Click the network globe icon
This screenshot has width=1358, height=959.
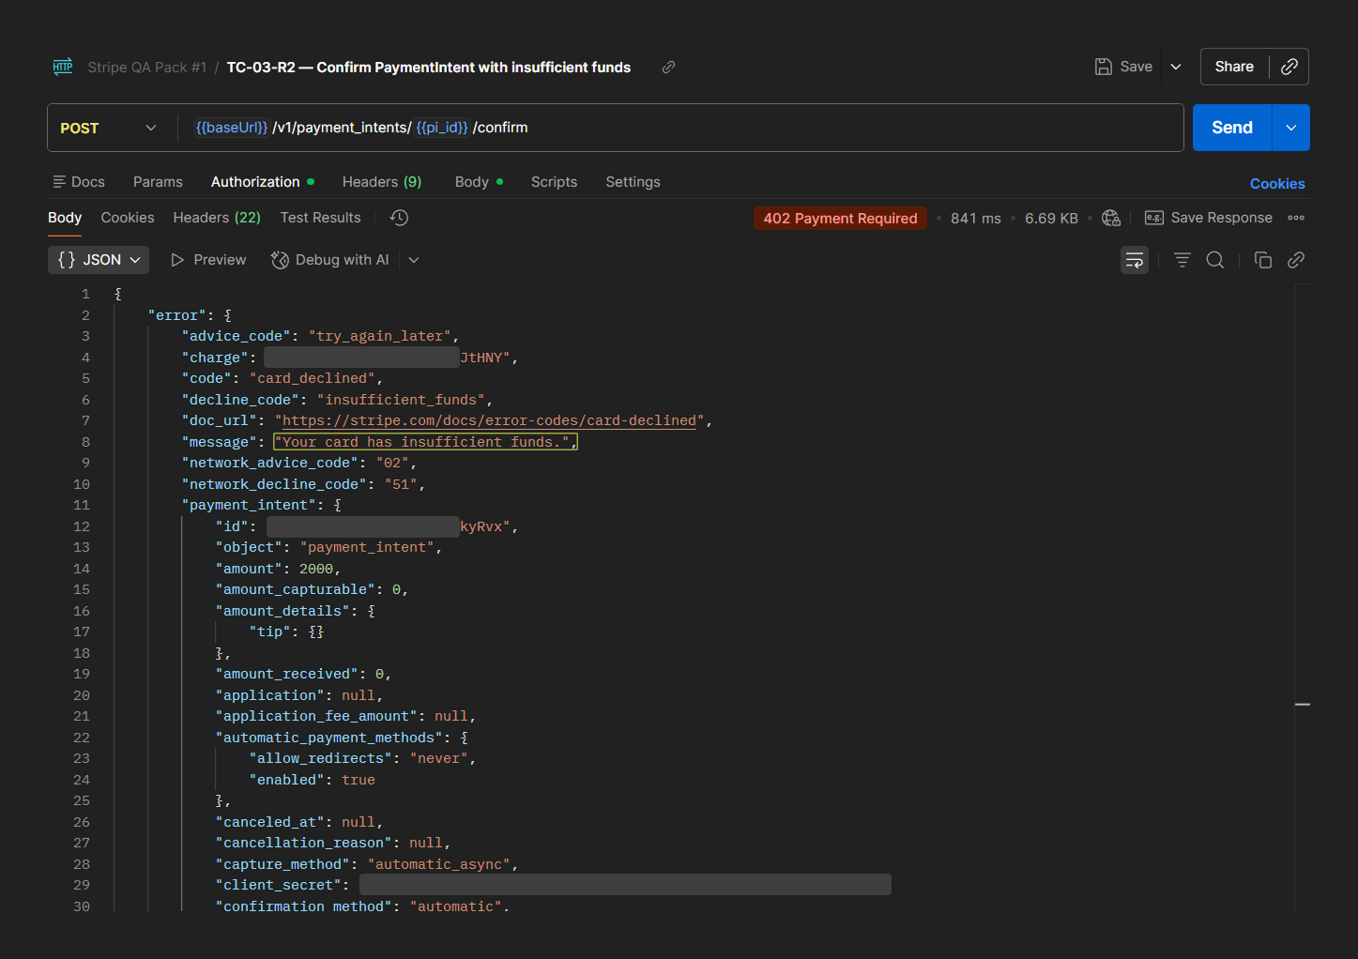1111,218
